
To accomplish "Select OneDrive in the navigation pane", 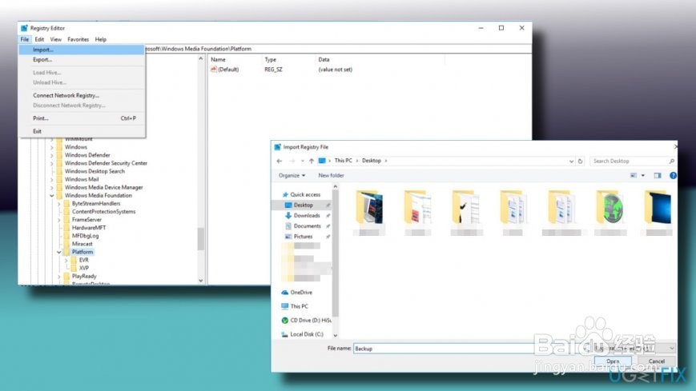I will [x=301, y=293].
